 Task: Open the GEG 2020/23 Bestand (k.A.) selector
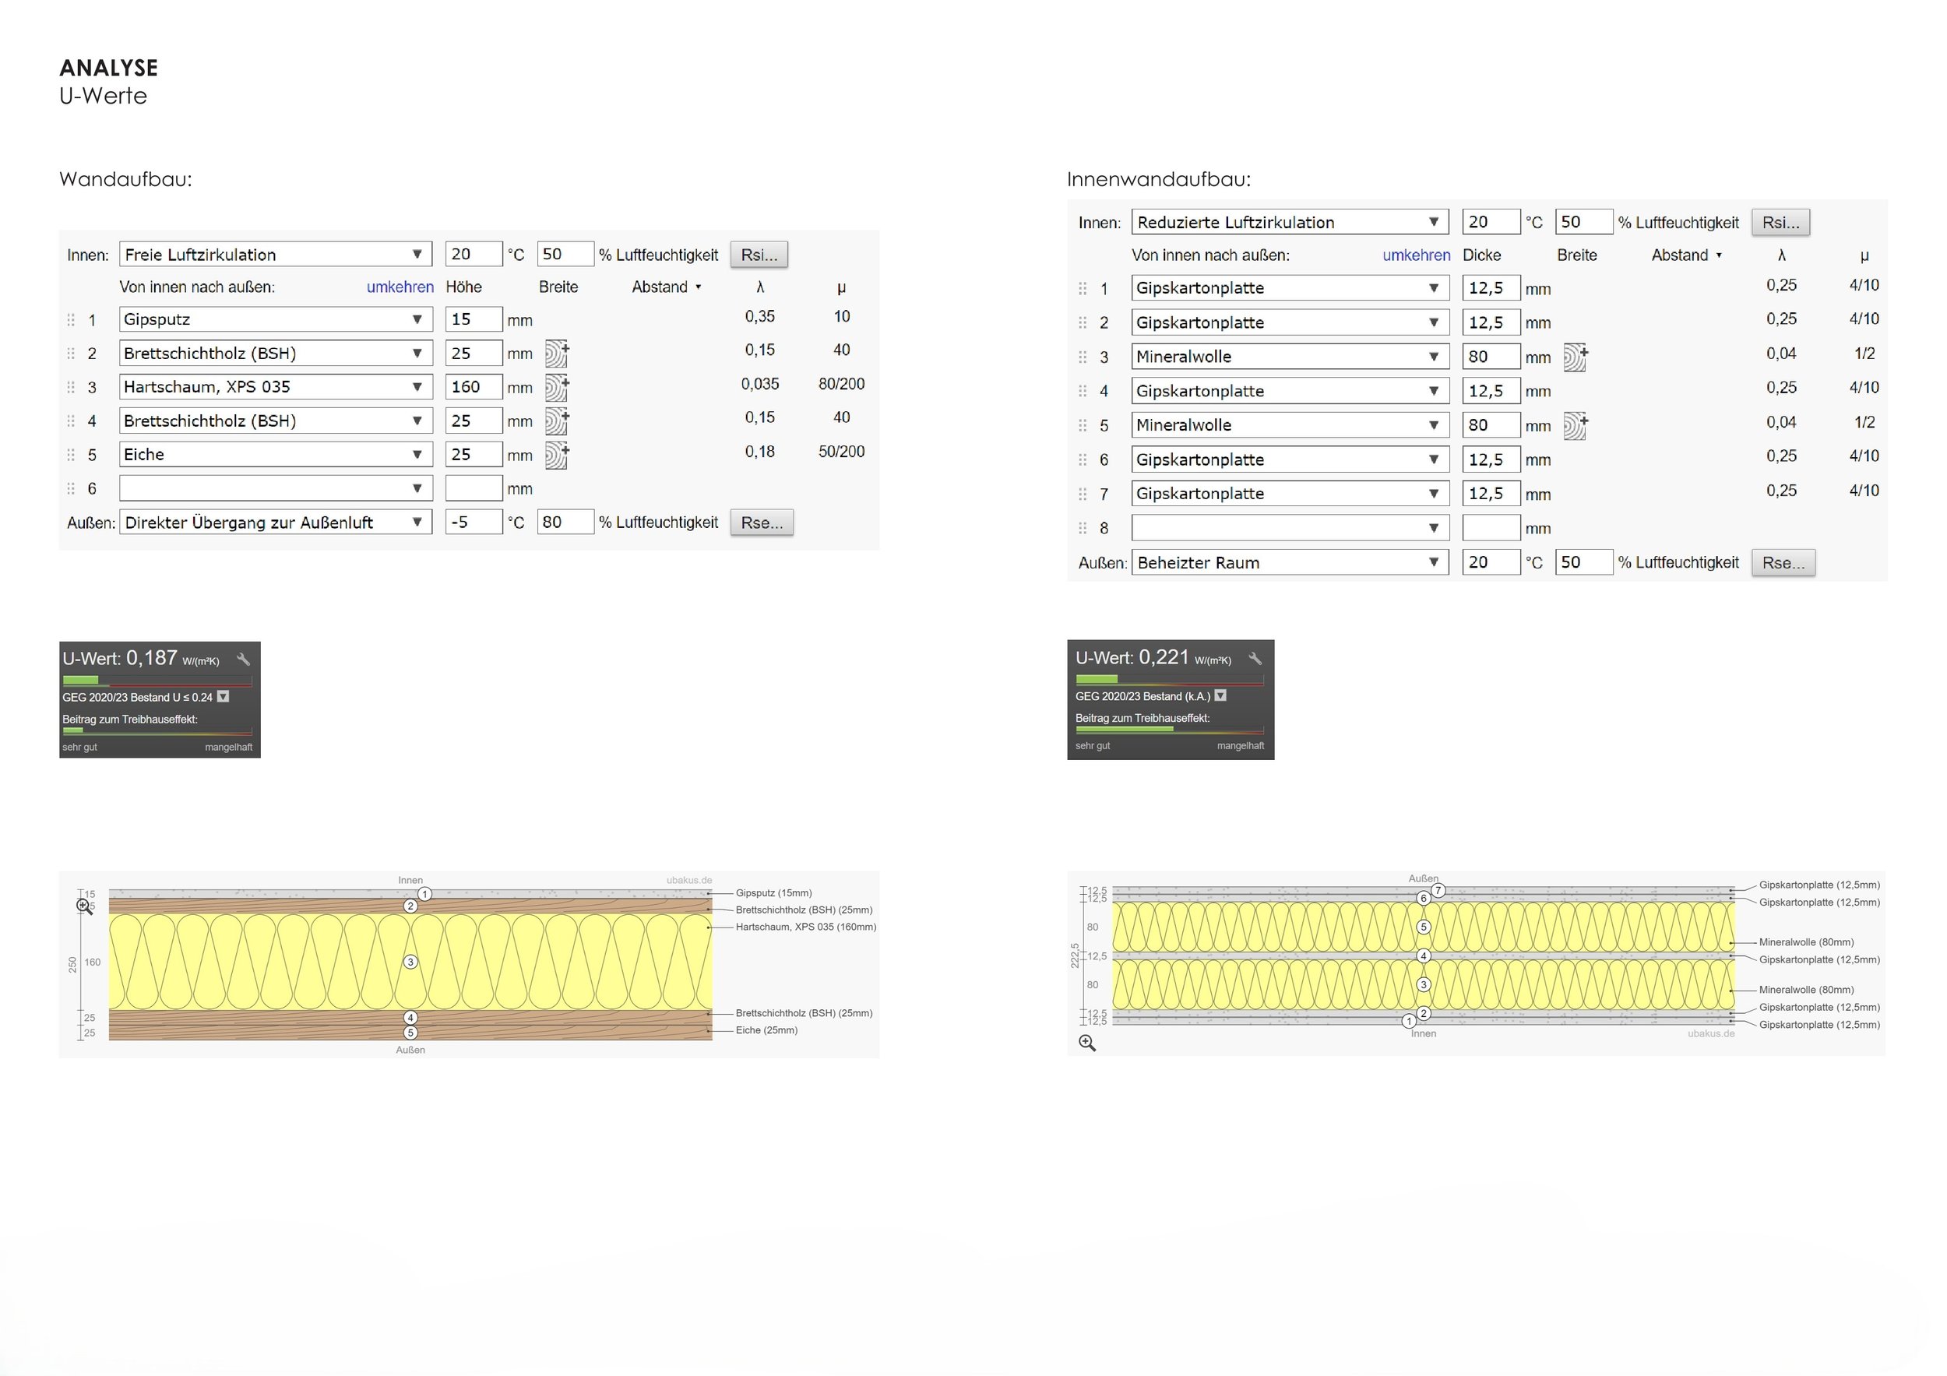pyautogui.click(x=1220, y=696)
